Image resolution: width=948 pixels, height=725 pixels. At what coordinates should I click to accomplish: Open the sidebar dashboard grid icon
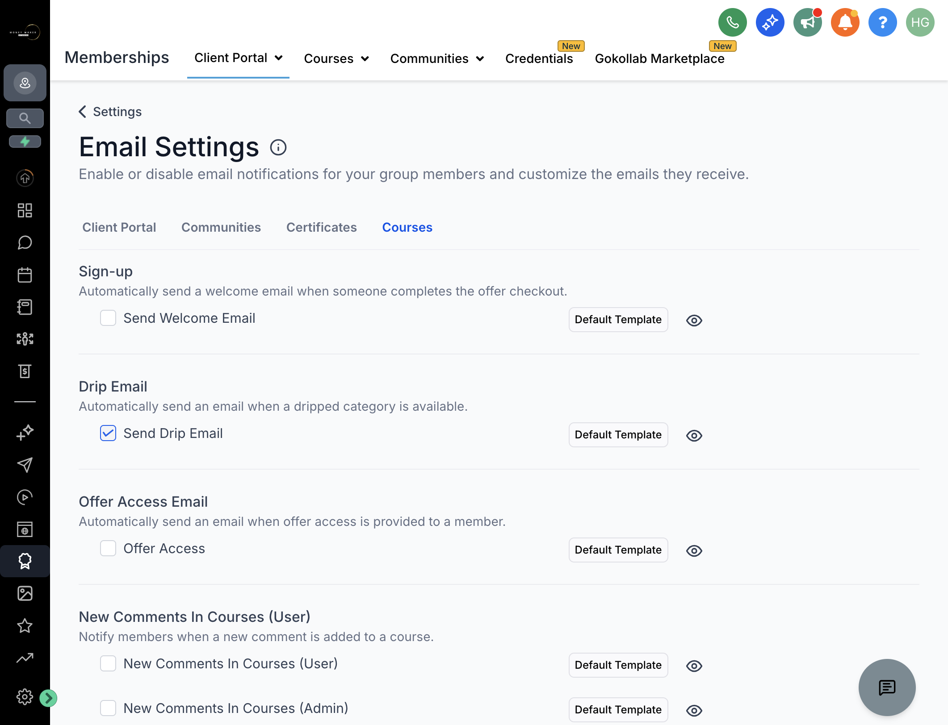point(25,210)
